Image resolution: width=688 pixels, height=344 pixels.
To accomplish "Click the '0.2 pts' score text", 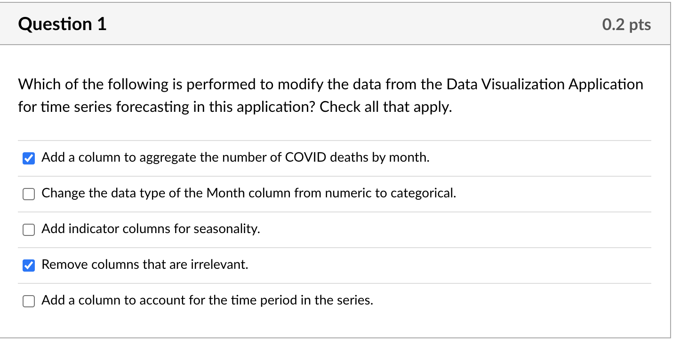I will point(626,24).
